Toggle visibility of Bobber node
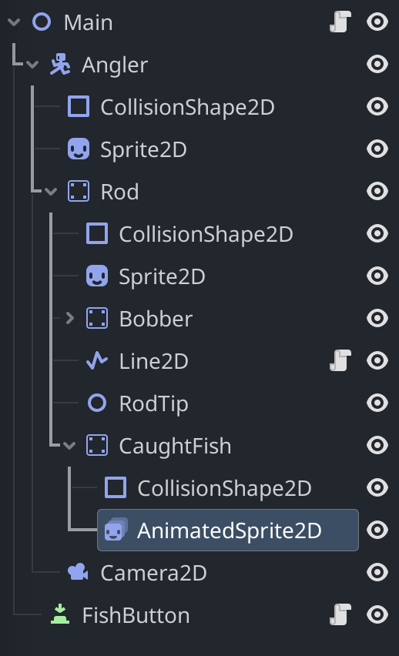399x656 pixels. click(x=377, y=318)
